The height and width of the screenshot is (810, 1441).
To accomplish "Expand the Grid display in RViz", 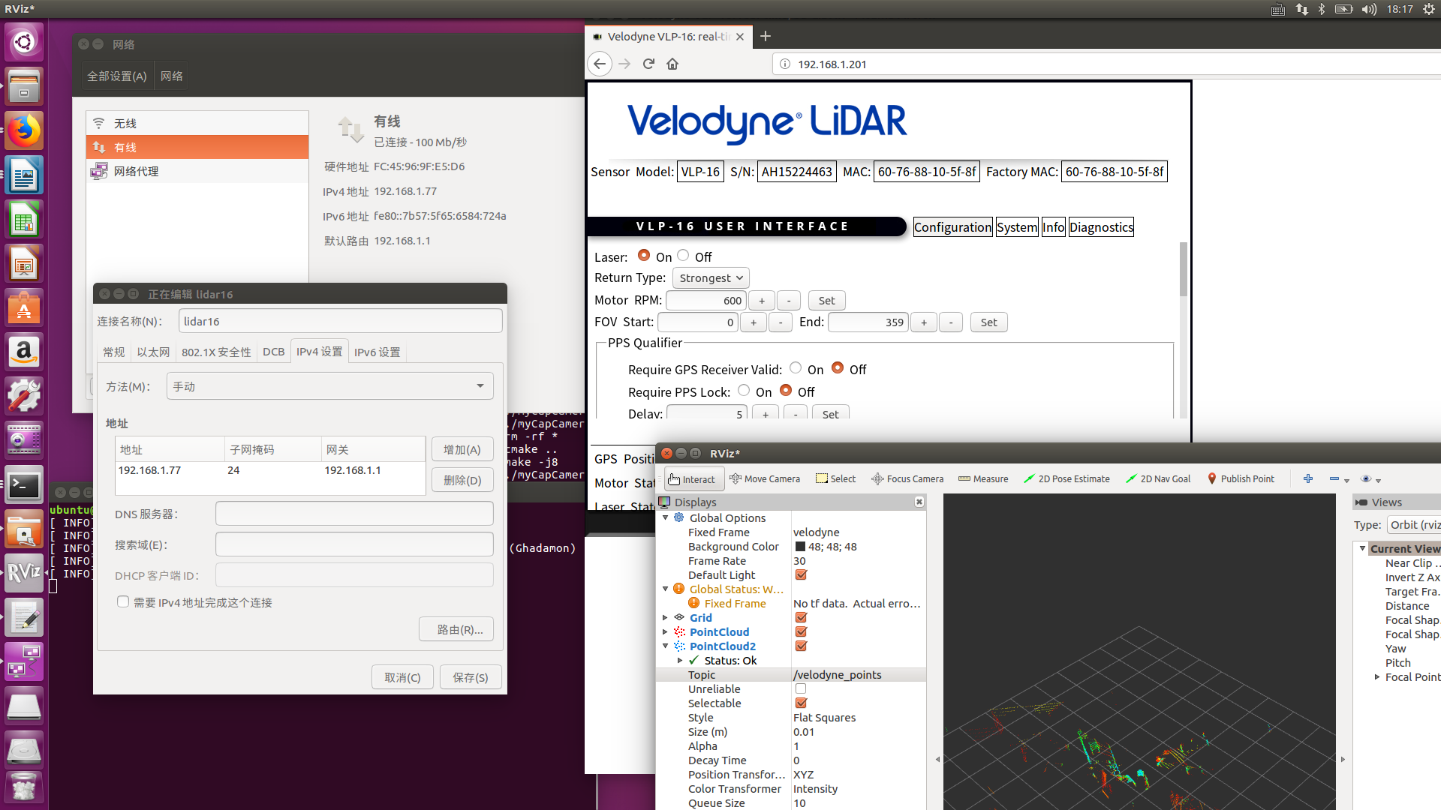I will click(x=666, y=617).
